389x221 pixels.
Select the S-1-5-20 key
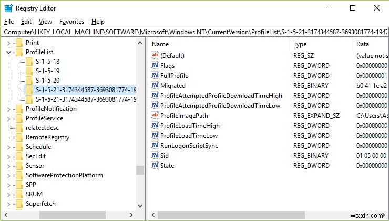[x=47, y=81]
